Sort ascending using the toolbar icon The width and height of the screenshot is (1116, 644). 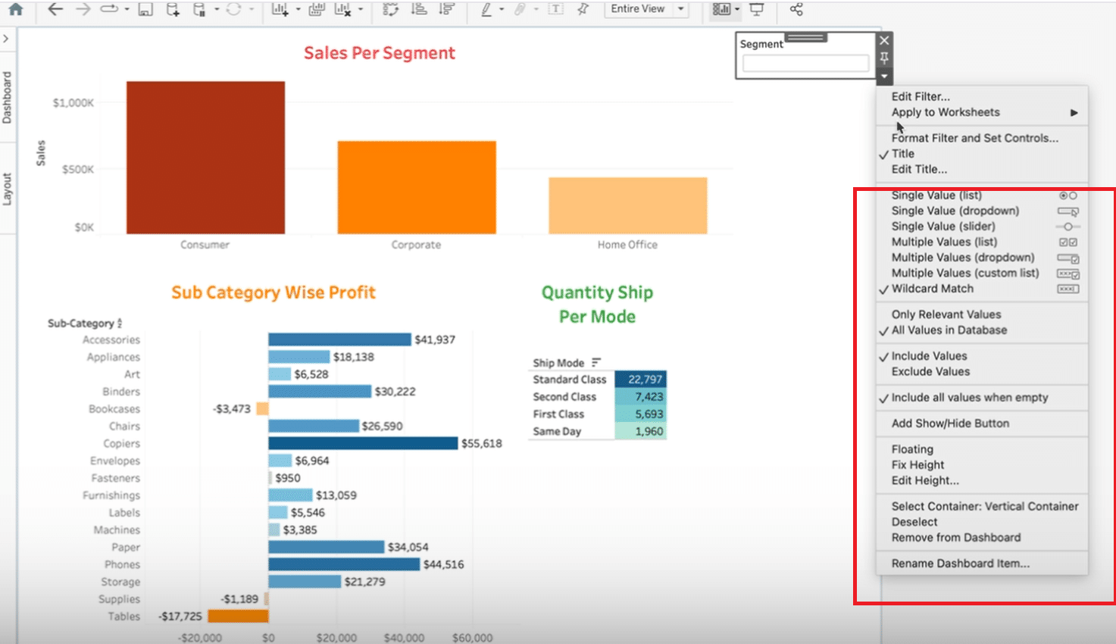click(x=418, y=9)
